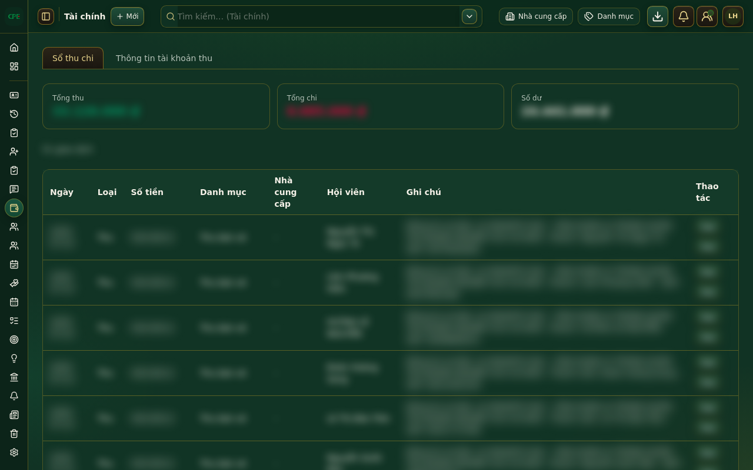Switch to Sổ thu chi tab
Image resolution: width=753 pixels, height=470 pixels.
tap(73, 58)
